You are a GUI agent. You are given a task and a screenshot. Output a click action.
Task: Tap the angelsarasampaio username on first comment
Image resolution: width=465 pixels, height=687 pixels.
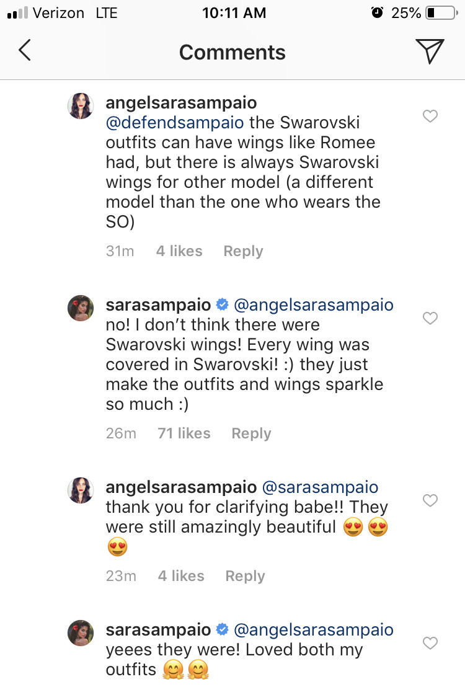181,102
